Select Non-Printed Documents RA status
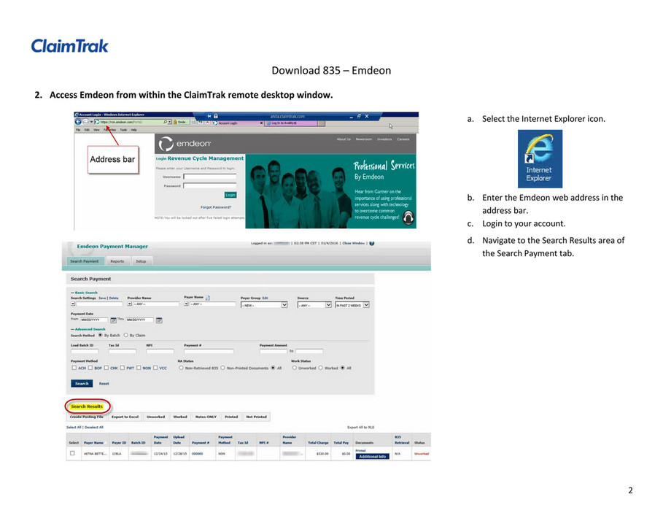The height and width of the screenshot is (513, 663). click(223, 368)
